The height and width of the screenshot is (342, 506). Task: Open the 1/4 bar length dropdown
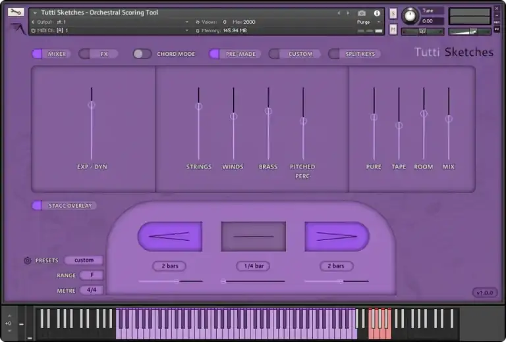click(x=253, y=266)
